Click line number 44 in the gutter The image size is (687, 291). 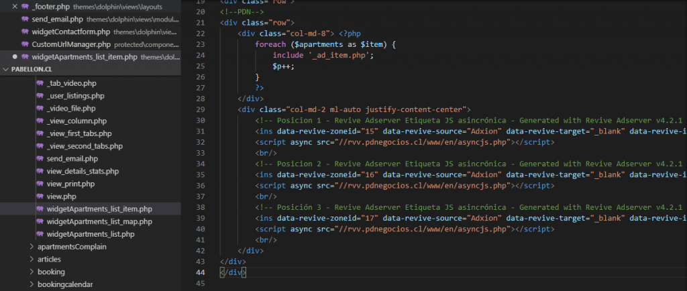pos(200,272)
